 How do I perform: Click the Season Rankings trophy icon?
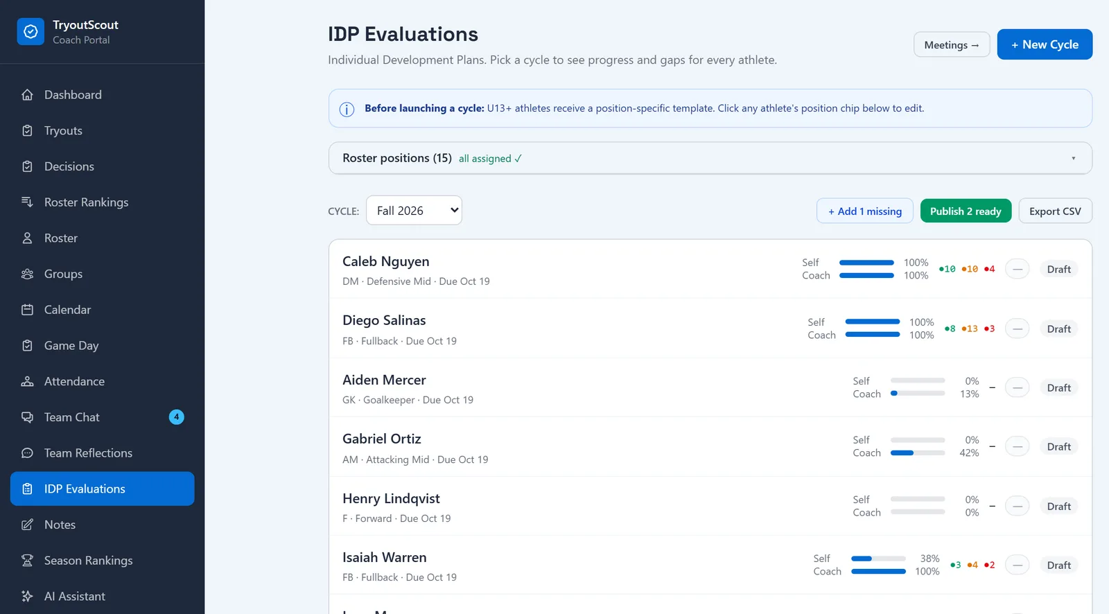pos(27,561)
